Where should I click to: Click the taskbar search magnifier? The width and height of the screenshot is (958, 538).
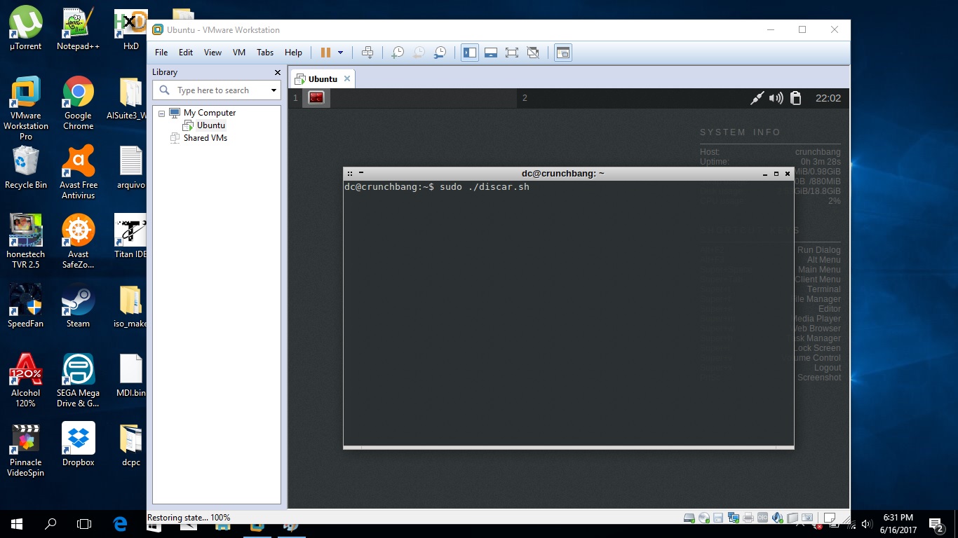50,524
